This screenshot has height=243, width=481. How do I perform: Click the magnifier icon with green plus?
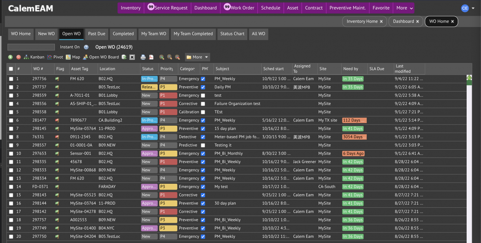(162, 57)
